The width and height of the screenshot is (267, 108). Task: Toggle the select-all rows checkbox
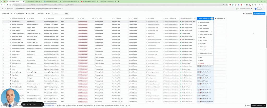(x=3, y=19)
